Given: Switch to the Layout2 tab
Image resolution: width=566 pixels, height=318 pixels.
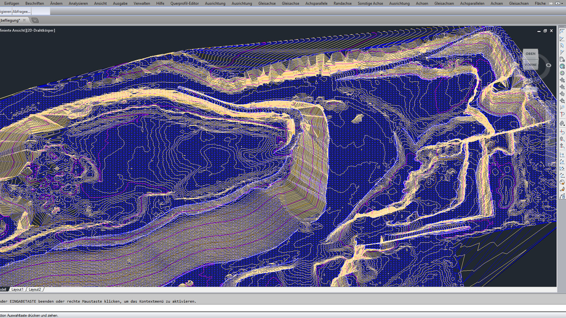Looking at the screenshot, I should 35,289.
